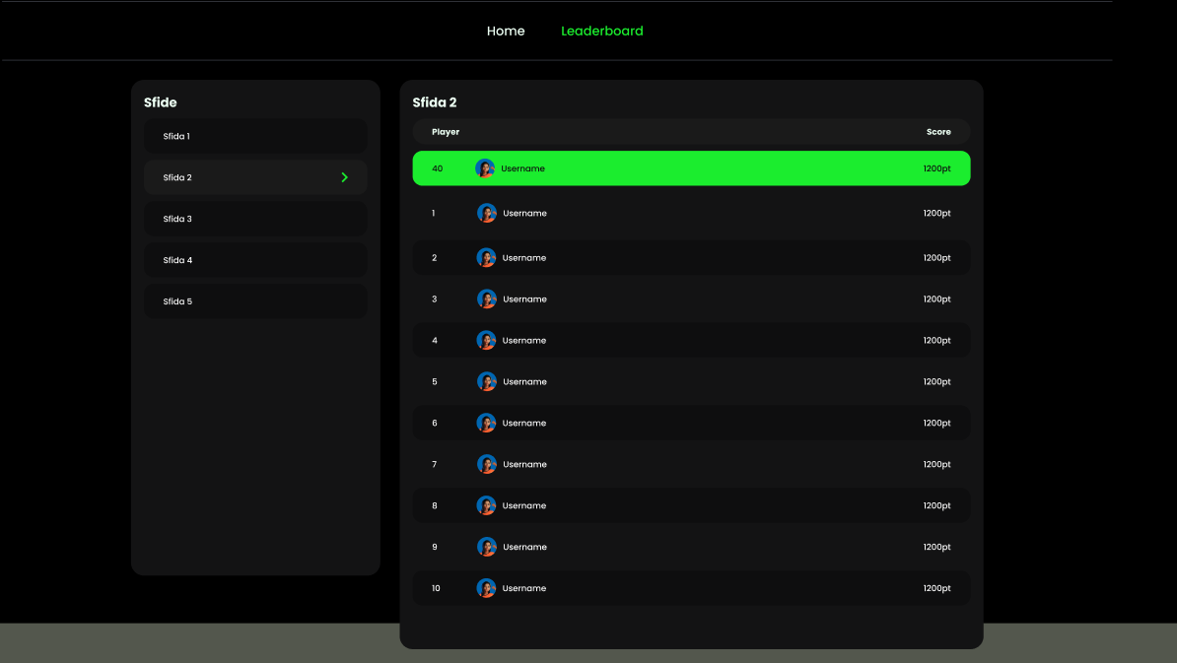The image size is (1177, 663).
Task: Click the avatar of rank 40 player
Action: coord(485,167)
